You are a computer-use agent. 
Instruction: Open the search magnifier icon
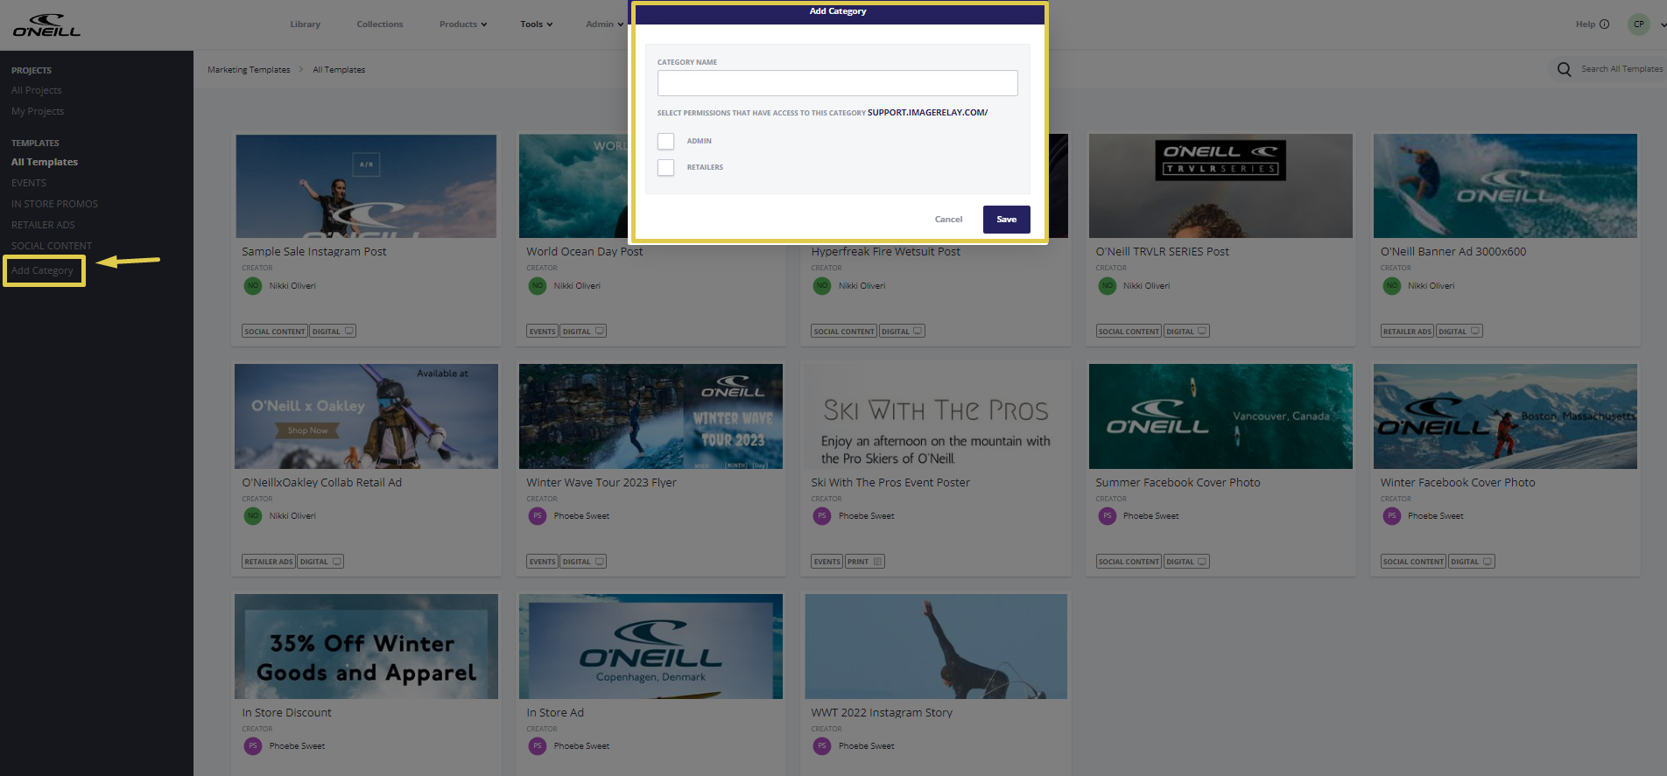[1564, 69]
